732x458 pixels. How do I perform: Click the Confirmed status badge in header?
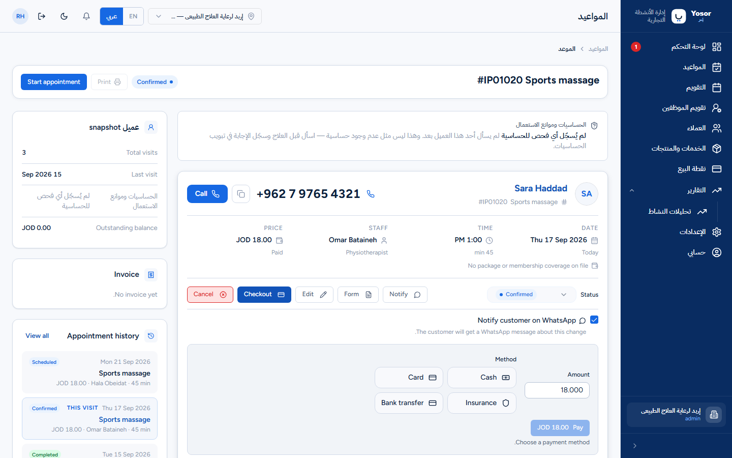[155, 82]
